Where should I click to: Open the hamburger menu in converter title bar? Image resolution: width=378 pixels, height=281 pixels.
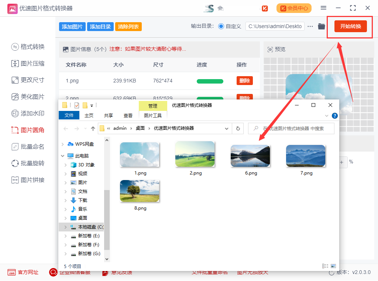pyautogui.click(x=323, y=8)
